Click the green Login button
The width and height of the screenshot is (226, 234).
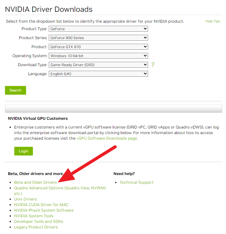point(24,151)
